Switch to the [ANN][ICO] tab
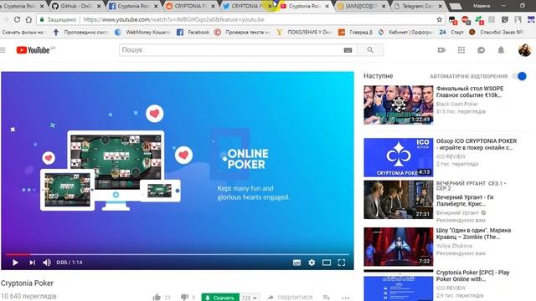 point(361,6)
